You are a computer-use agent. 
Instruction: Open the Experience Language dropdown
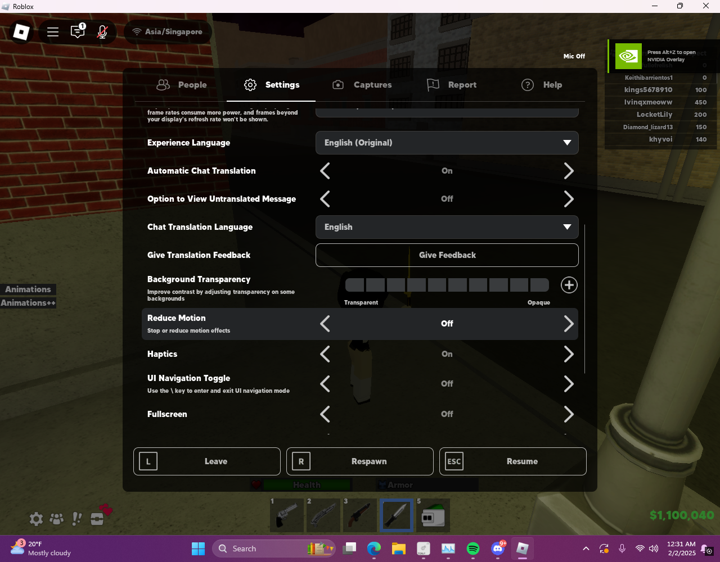[447, 143]
